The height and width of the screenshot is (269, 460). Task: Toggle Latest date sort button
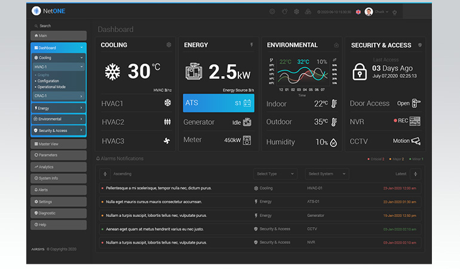[x=415, y=174]
